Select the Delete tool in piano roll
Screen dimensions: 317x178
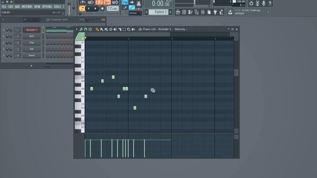[x=110, y=30]
